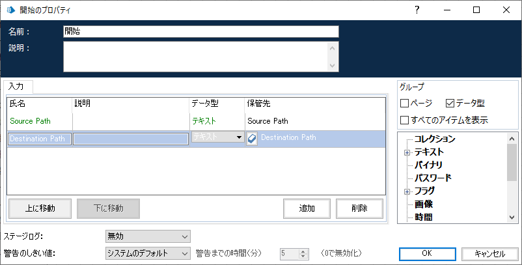Image resolution: width=522 pixels, height=265 pixels.
Task: Expand the テキスト tree node
Action: point(407,153)
